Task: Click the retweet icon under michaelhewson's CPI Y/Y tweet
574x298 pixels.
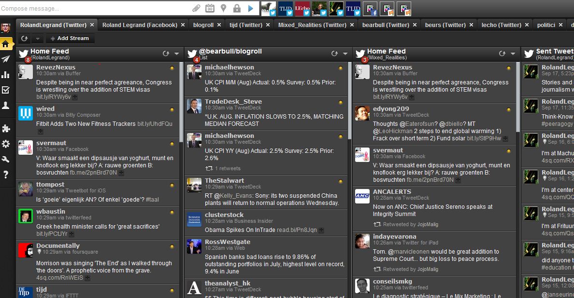Action: (209, 168)
